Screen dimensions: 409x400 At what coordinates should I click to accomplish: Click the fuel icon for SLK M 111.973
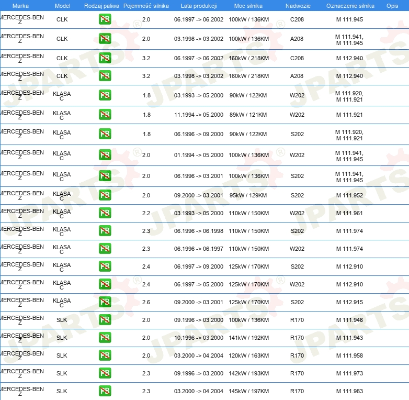pos(105,373)
